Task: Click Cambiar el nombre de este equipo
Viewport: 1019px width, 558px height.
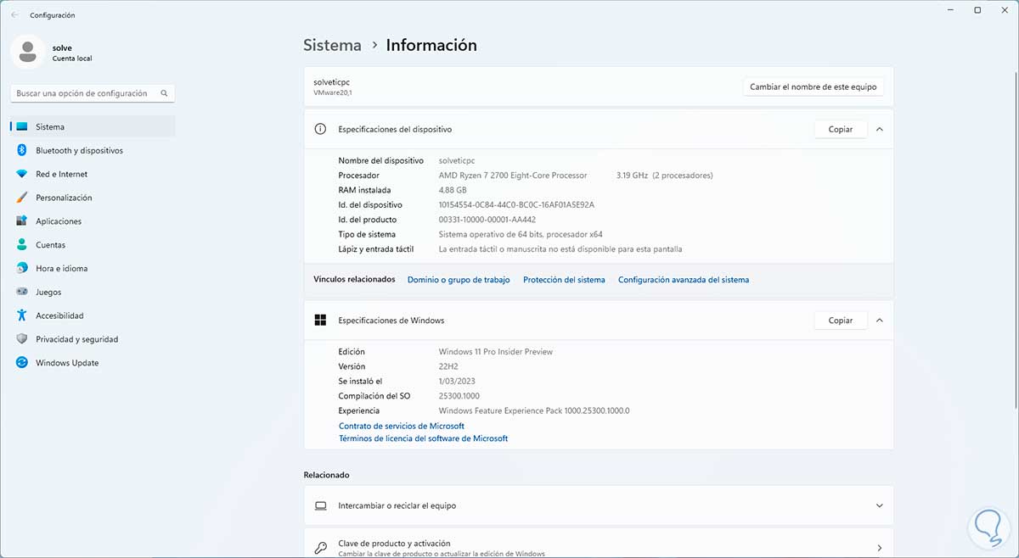Action: coord(814,86)
